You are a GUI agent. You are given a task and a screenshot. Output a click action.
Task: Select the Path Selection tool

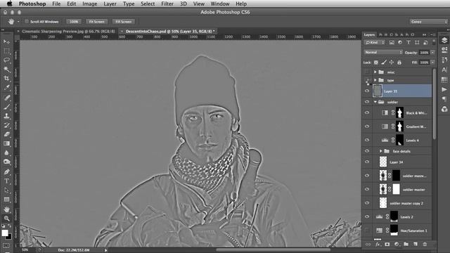pyautogui.click(x=6, y=190)
